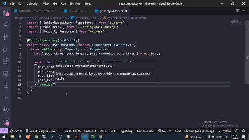
Task: Open the Selection menu
Action: [33, 3]
